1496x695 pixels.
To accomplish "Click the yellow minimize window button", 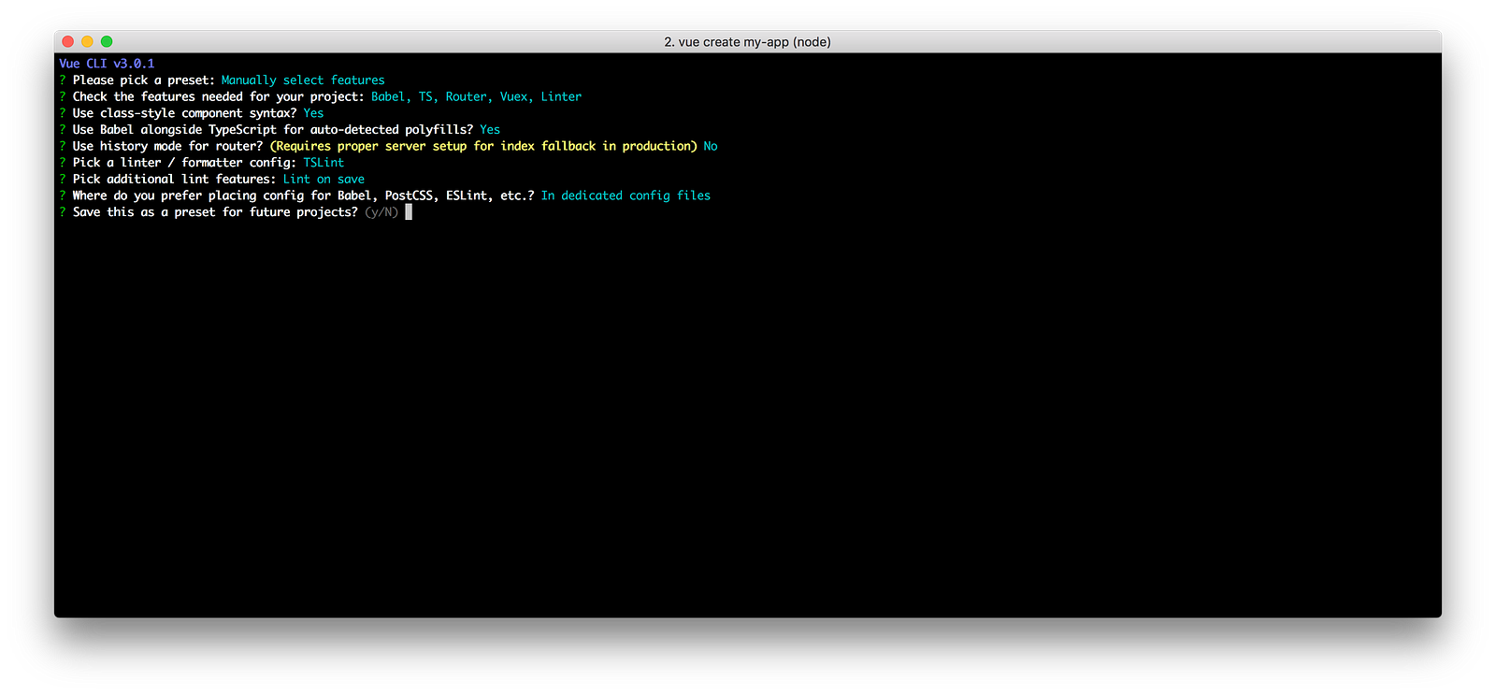I will pos(87,41).
